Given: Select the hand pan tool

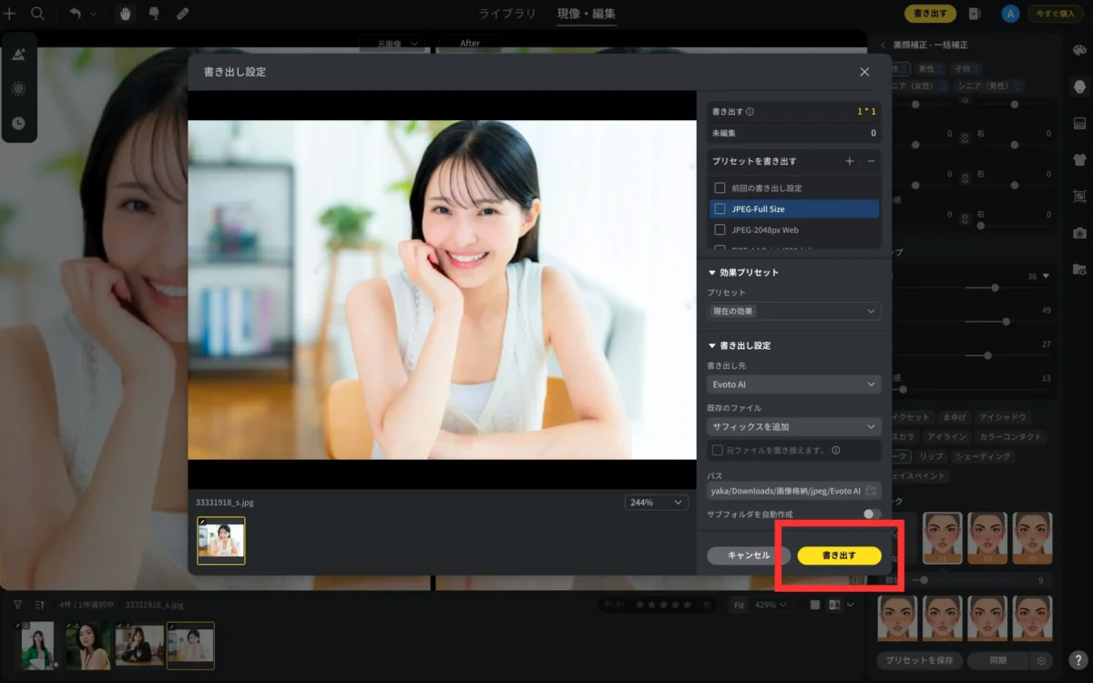Looking at the screenshot, I should tap(125, 14).
